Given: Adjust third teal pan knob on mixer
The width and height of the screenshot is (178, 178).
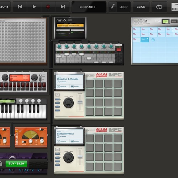Looking at the screenshot, I should [74, 47].
